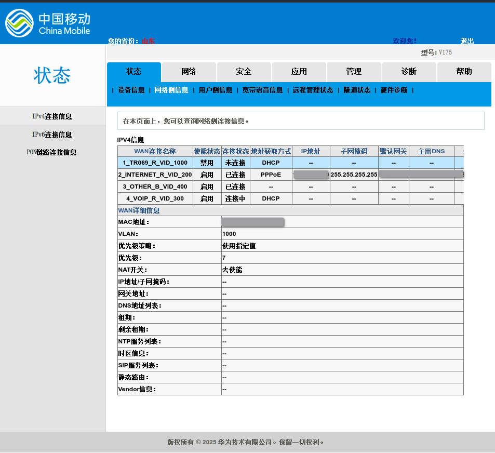Open PON链路连接信息 in sidebar

click(51, 153)
